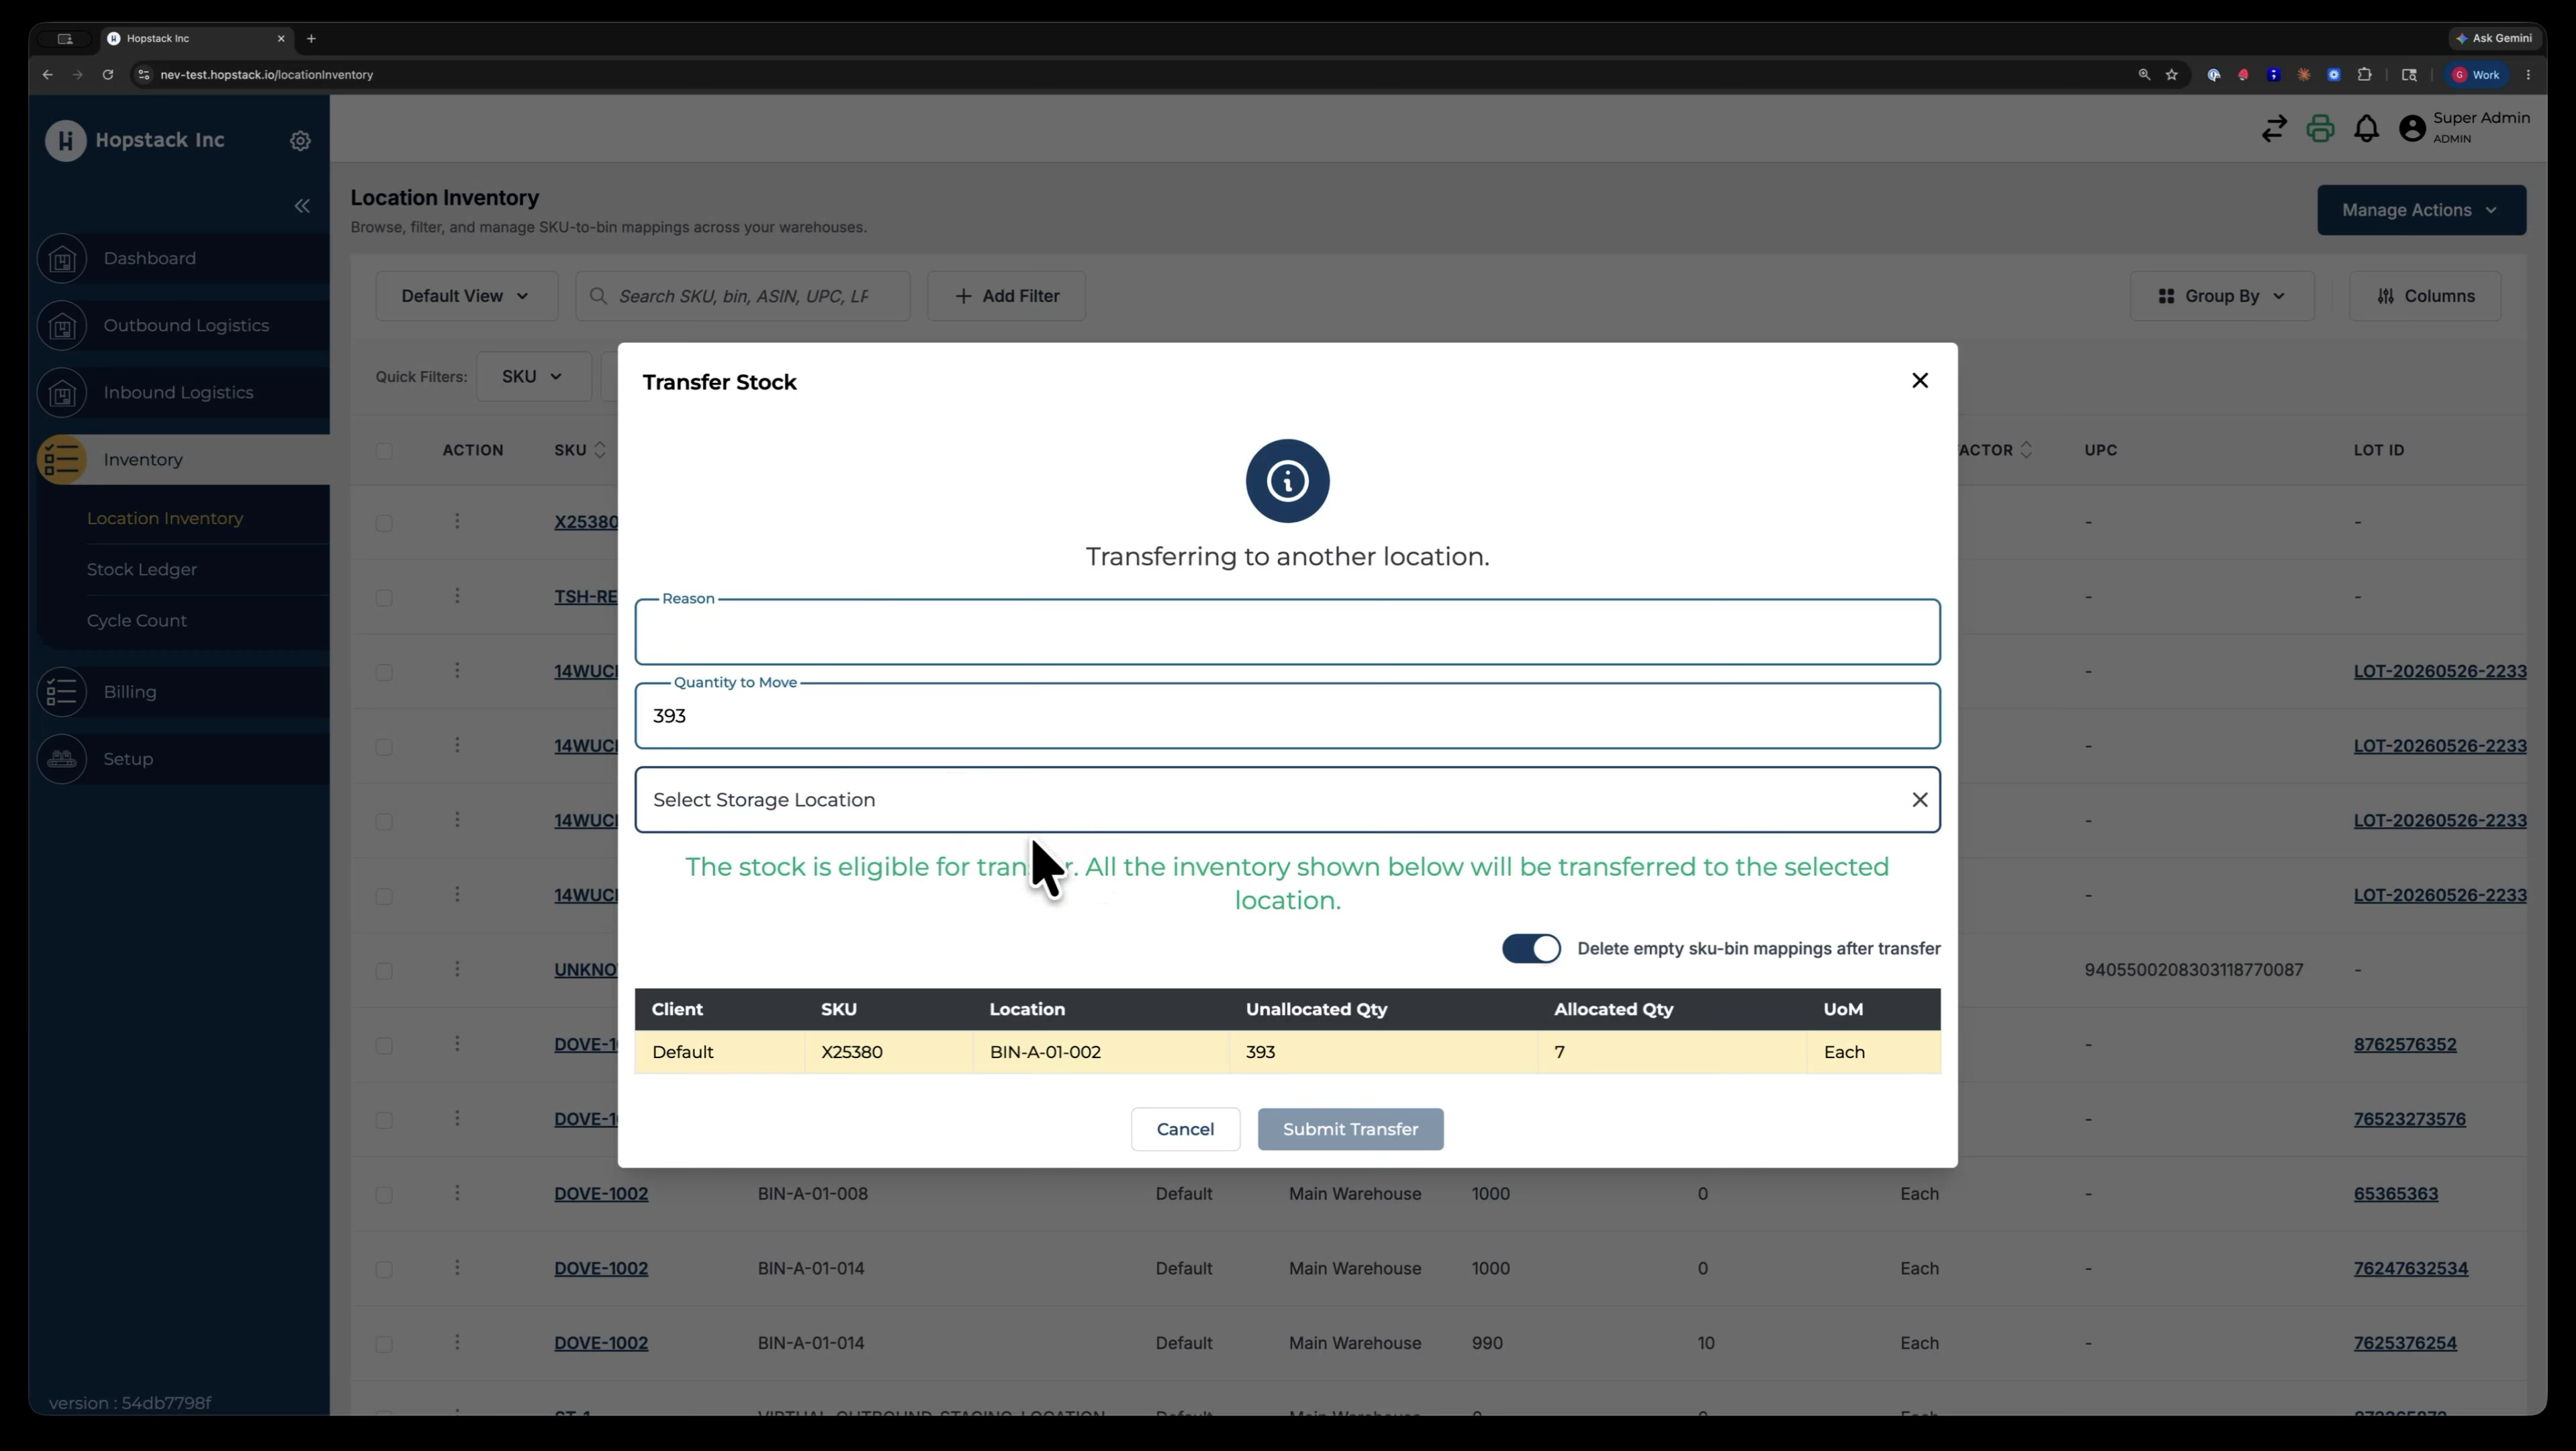Click the transfer arrows header icon
The image size is (2576, 1451).
click(x=2273, y=129)
